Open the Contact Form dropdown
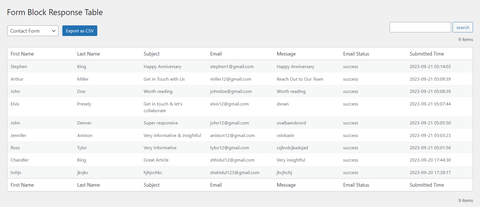Screen dimensions: 480x207 click(x=33, y=31)
